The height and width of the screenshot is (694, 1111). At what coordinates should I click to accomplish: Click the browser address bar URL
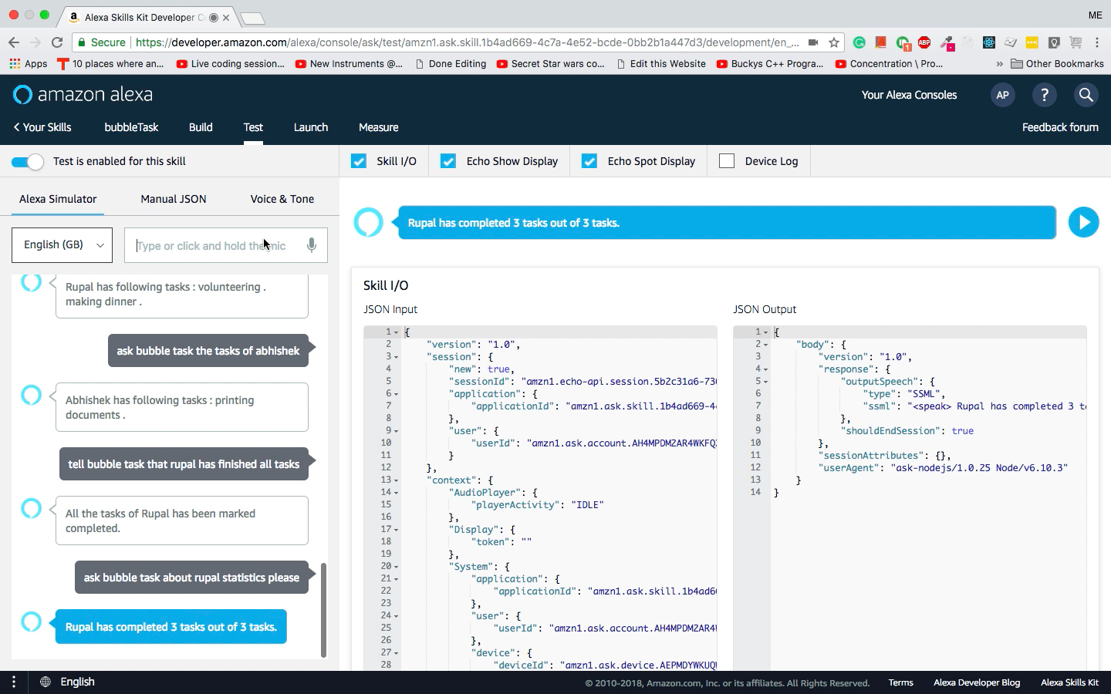point(467,42)
